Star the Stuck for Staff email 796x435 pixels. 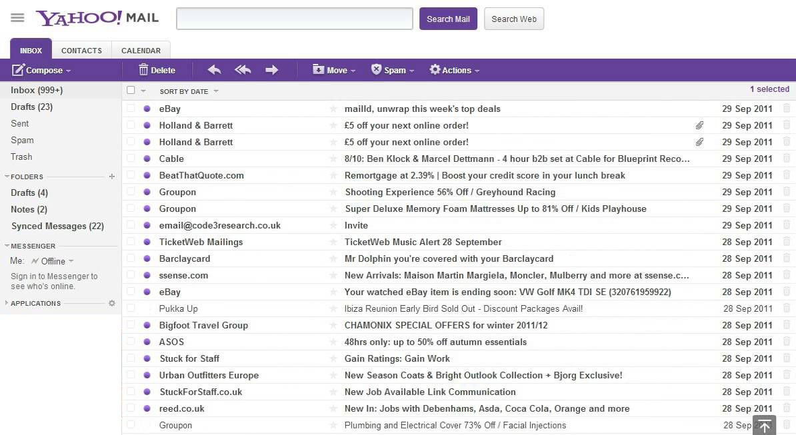click(x=333, y=358)
